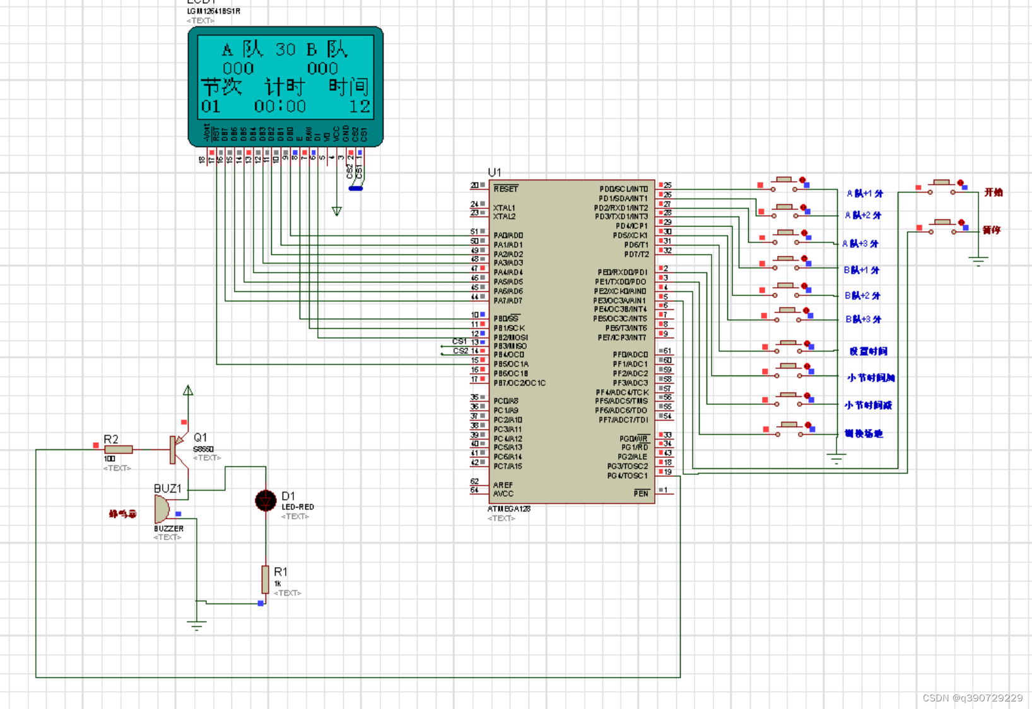
Task: Click the ground symbol under the 调换场地 button column
Action: [x=836, y=457]
